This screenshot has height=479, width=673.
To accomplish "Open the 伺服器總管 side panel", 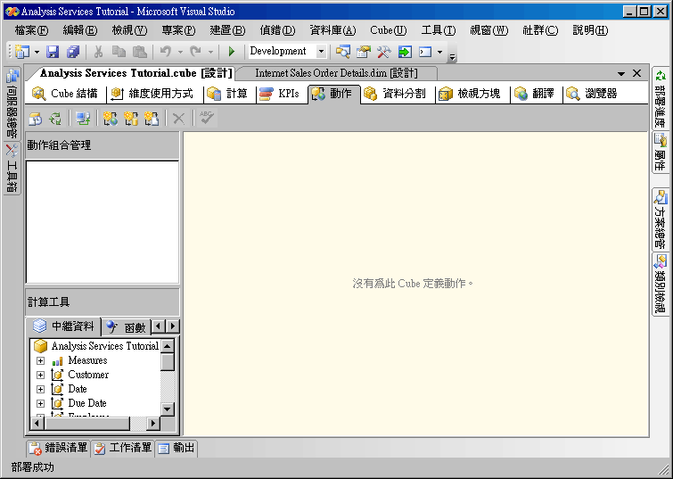I will click(12, 103).
